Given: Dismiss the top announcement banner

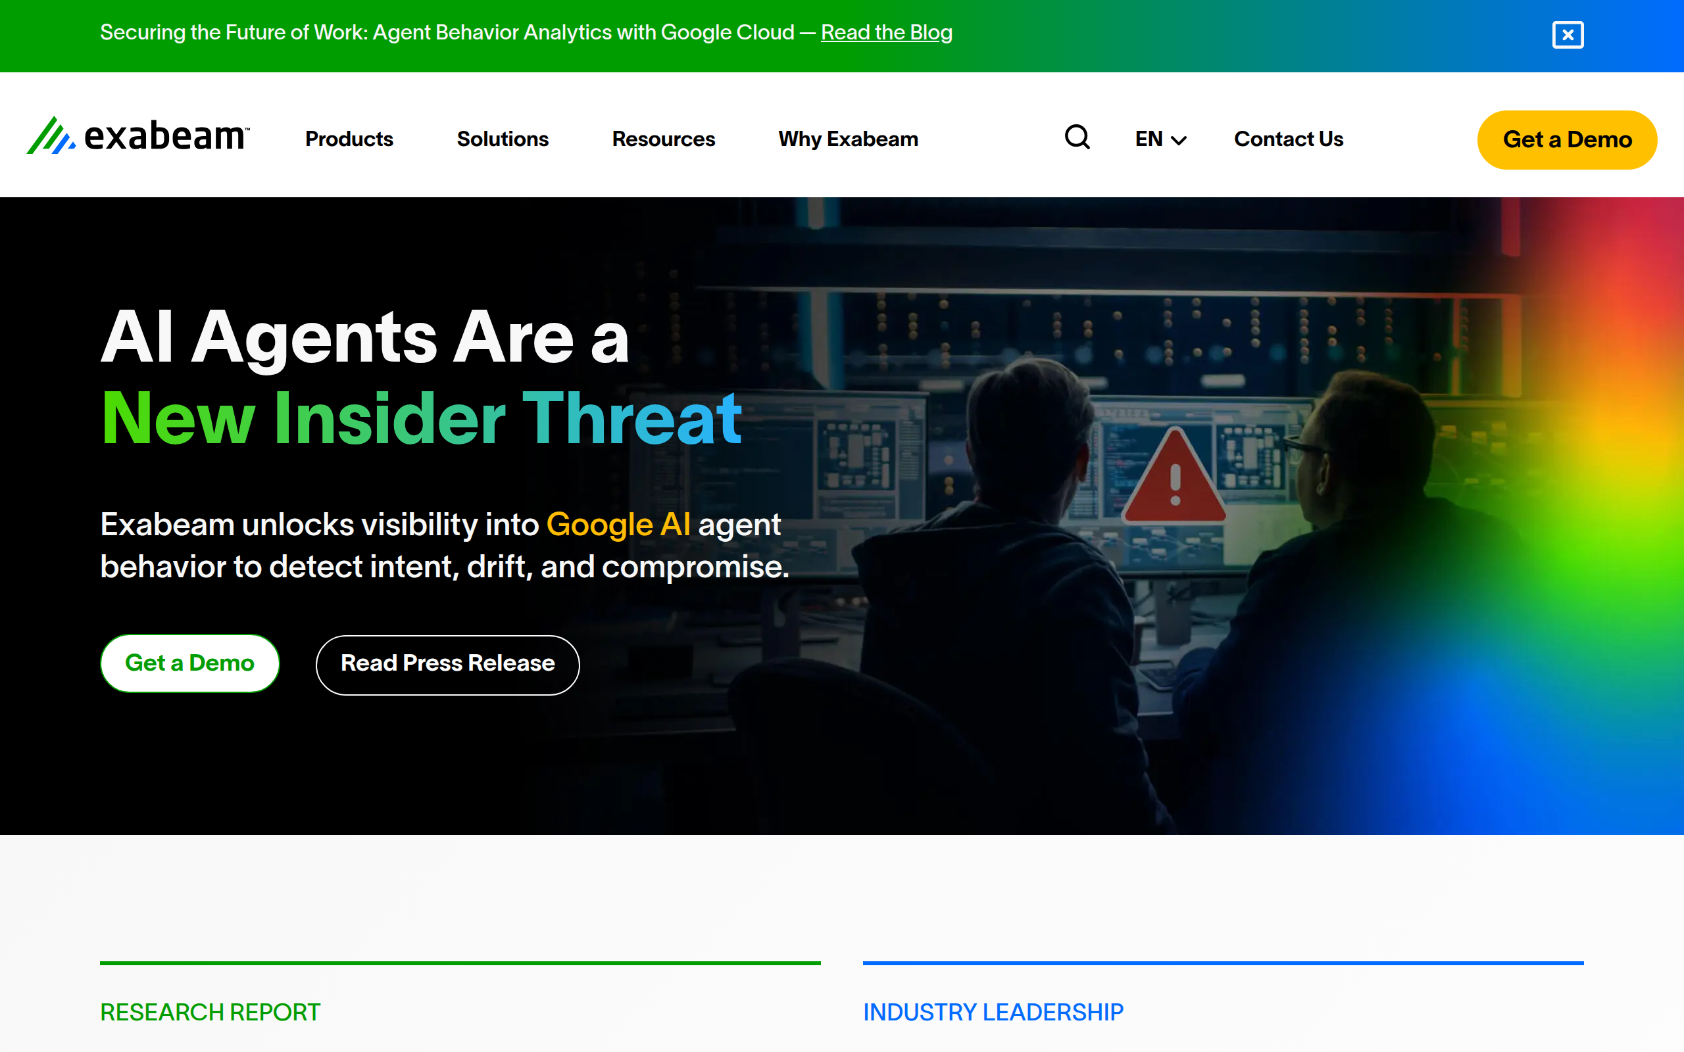Looking at the screenshot, I should click(x=1567, y=35).
